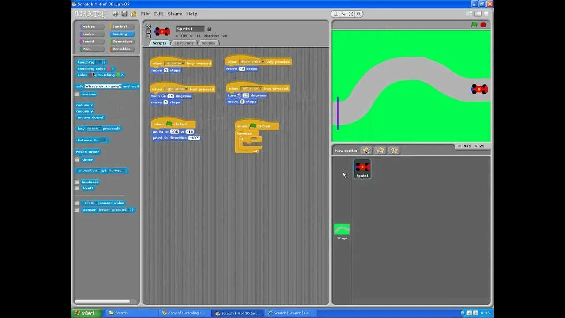The width and height of the screenshot is (565, 318).
Task: Open the File menu
Action: (145, 14)
